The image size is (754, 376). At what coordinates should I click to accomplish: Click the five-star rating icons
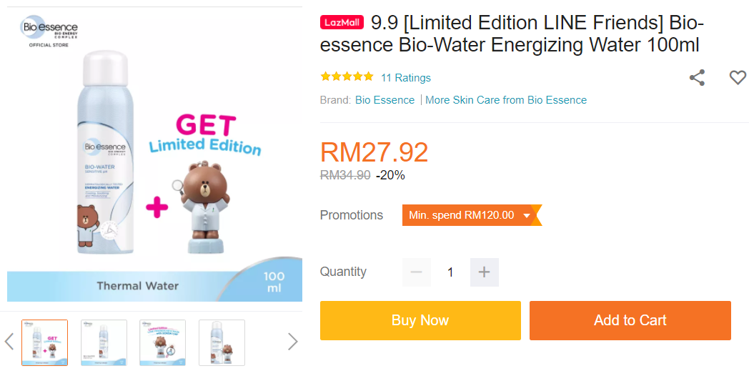pyautogui.click(x=347, y=77)
